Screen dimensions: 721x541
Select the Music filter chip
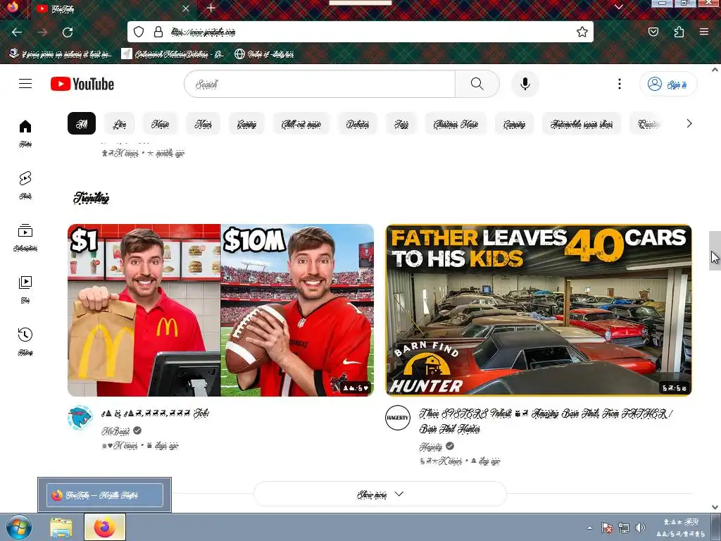[160, 123]
